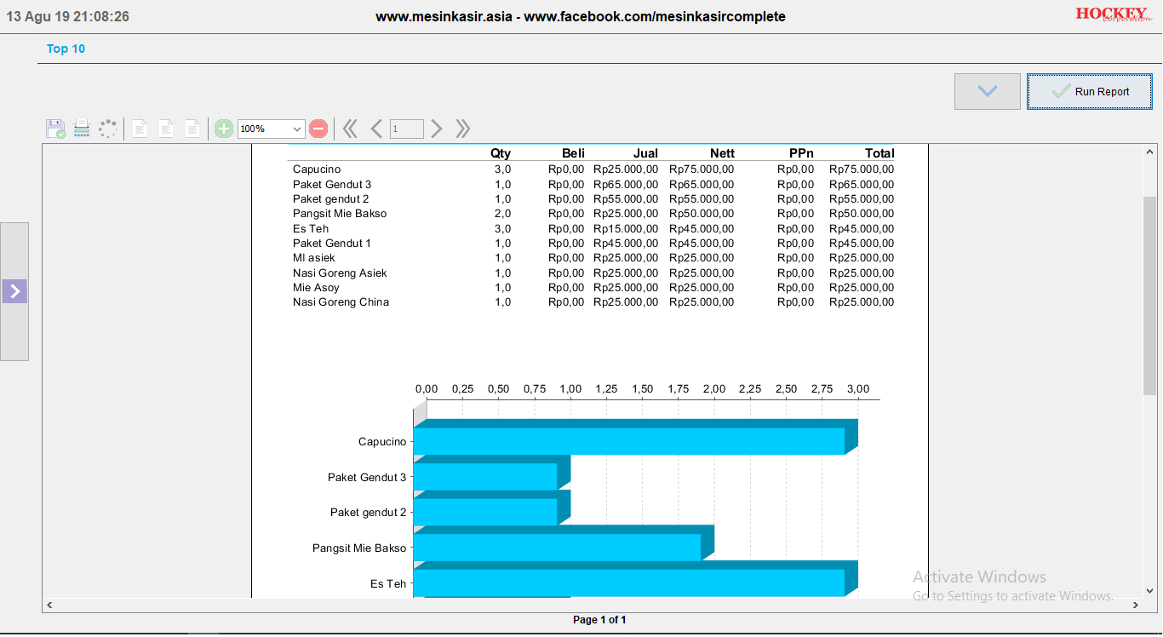Click Paket gendut 2 table row name

pyautogui.click(x=331, y=198)
